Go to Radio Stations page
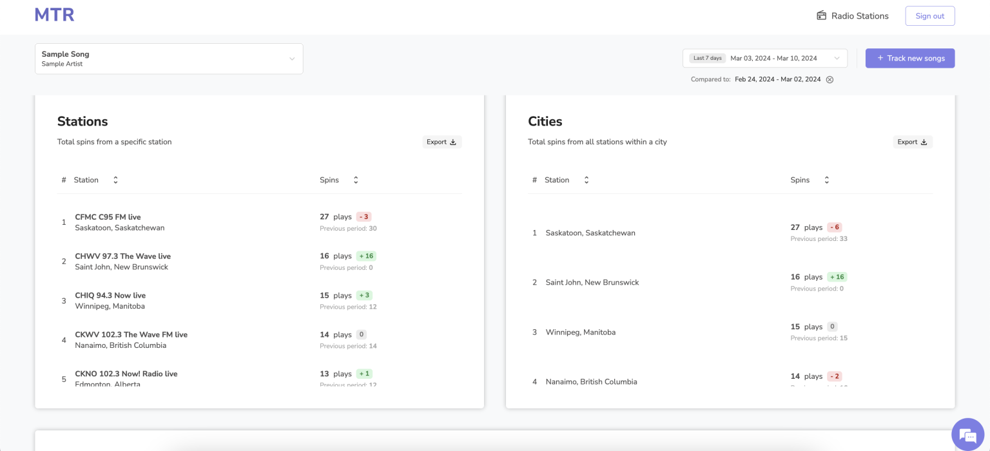This screenshot has width=990, height=451. [x=859, y=16]
